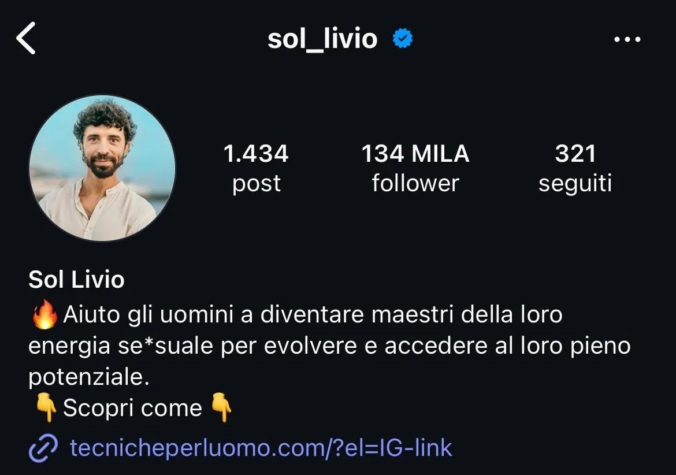
Task: Tap the "post" label
Action: tap(256, 184)
